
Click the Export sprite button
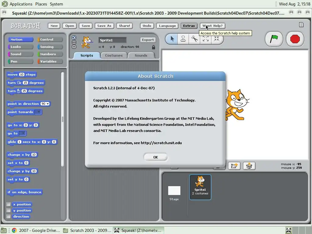pos(148,40)
